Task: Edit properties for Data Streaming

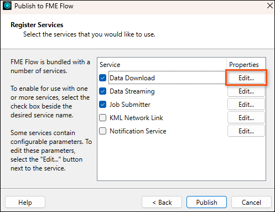Action: [x=246, y=91]
